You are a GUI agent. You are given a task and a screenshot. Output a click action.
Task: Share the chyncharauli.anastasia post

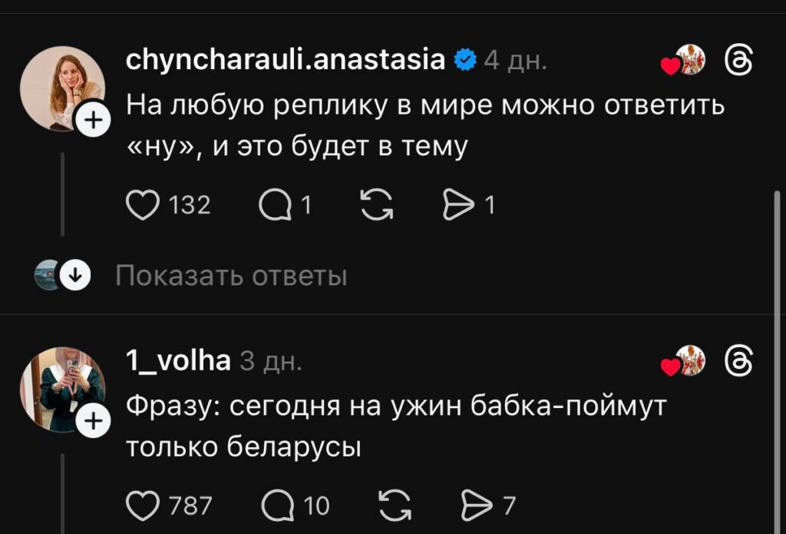[460, 206]
